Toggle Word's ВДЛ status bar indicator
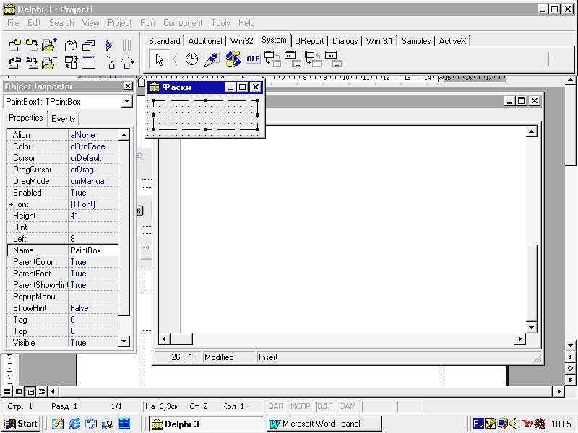 324,406
